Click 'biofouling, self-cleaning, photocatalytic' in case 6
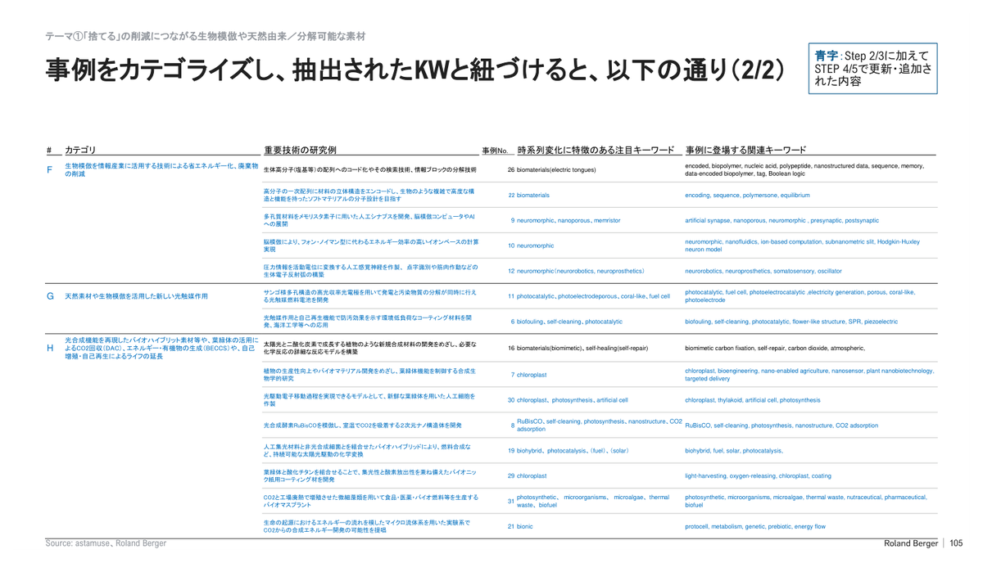This screenshot has height=563, width=983. coord(569,322)
